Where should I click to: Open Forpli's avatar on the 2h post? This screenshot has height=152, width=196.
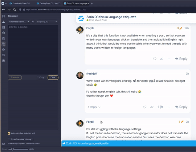[80, 123]
